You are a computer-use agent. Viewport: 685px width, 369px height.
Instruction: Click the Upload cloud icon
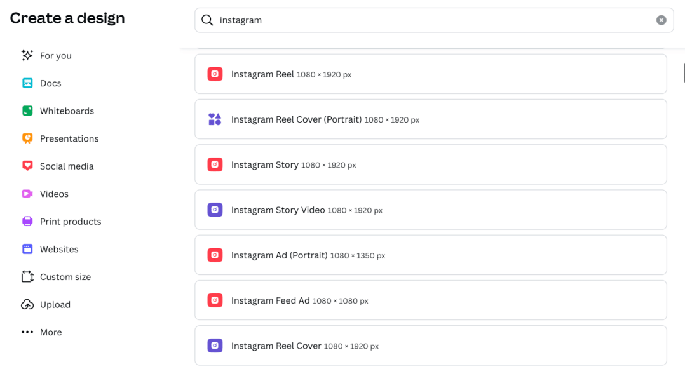point(27,304)
